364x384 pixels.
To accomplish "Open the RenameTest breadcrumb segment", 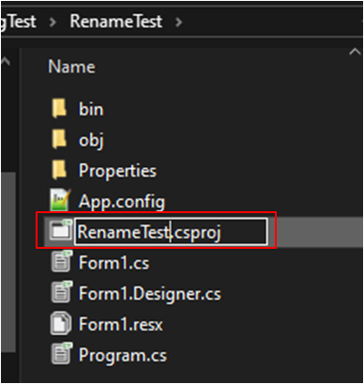I will pos(116,22).
